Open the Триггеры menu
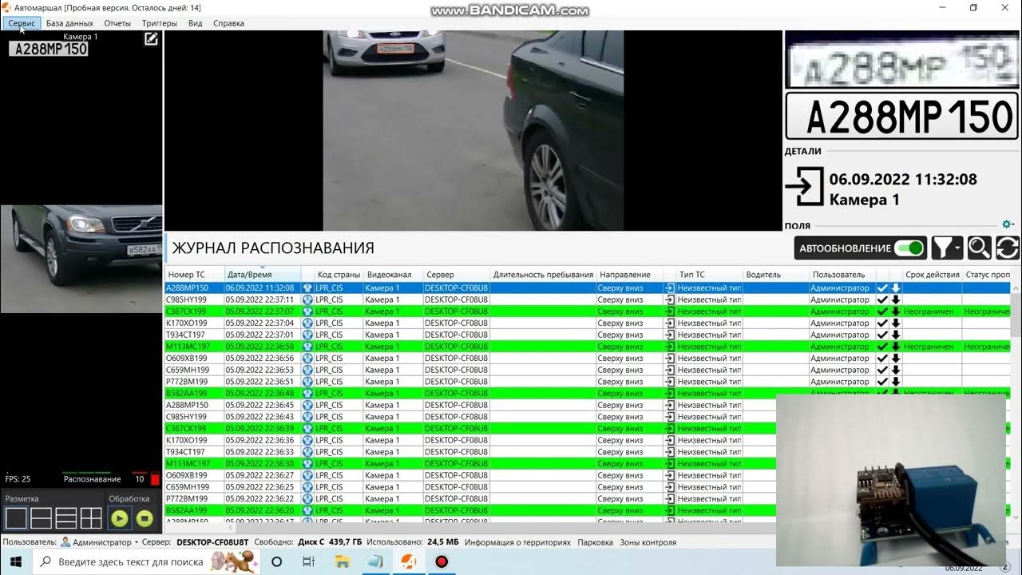1022x575 pixels. coord(160,23)
